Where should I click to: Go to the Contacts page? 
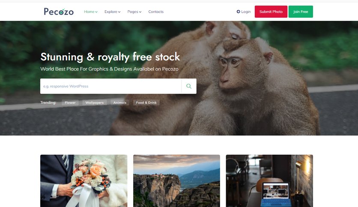[x=156, y=12]
